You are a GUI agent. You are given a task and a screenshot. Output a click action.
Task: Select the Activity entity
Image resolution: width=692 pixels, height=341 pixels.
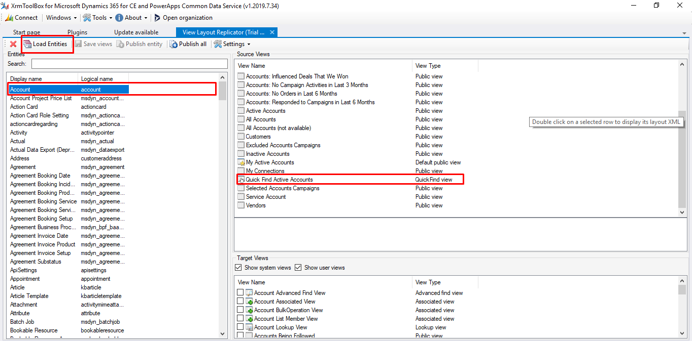pos(19,133)
